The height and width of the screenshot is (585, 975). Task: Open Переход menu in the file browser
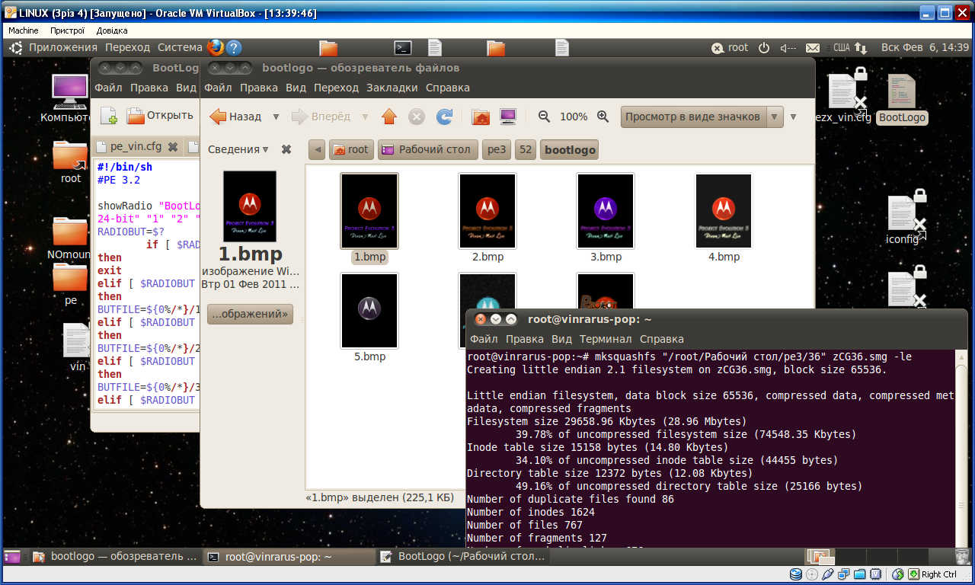pos(336,88)
